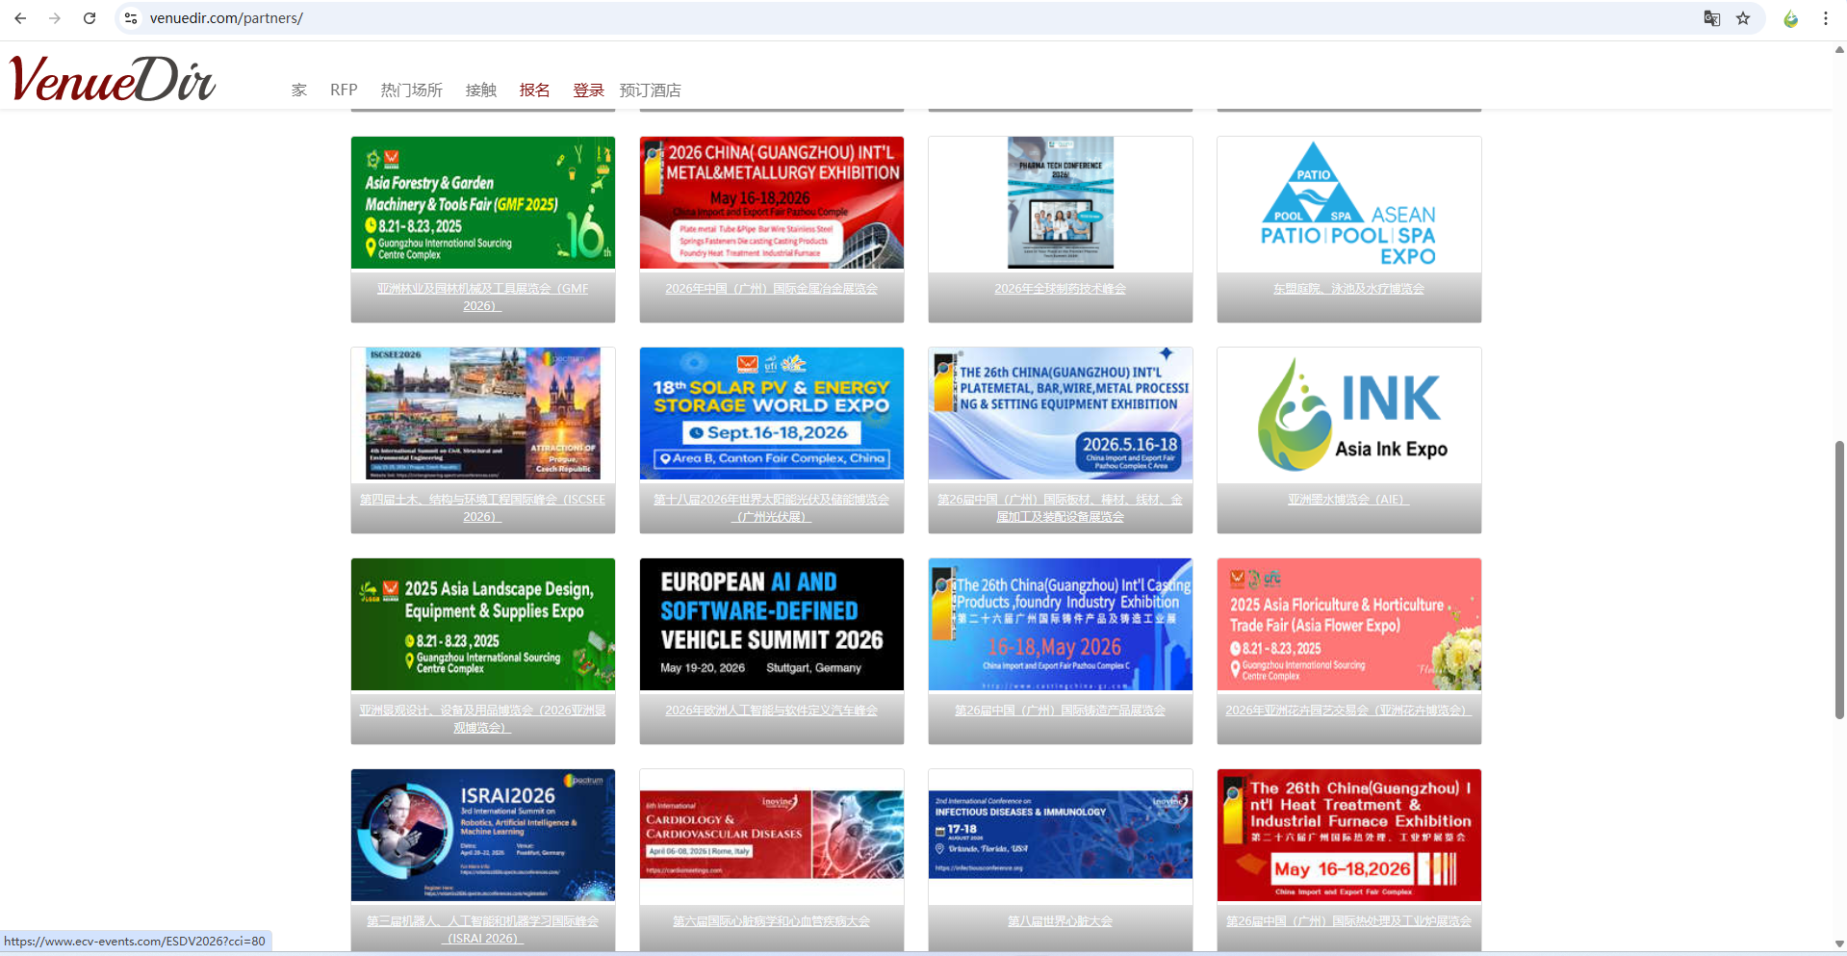The width and height of the screenshot is (1847, 956).
Task: Click the VenueDir logo
Action: tap(113, 78)
